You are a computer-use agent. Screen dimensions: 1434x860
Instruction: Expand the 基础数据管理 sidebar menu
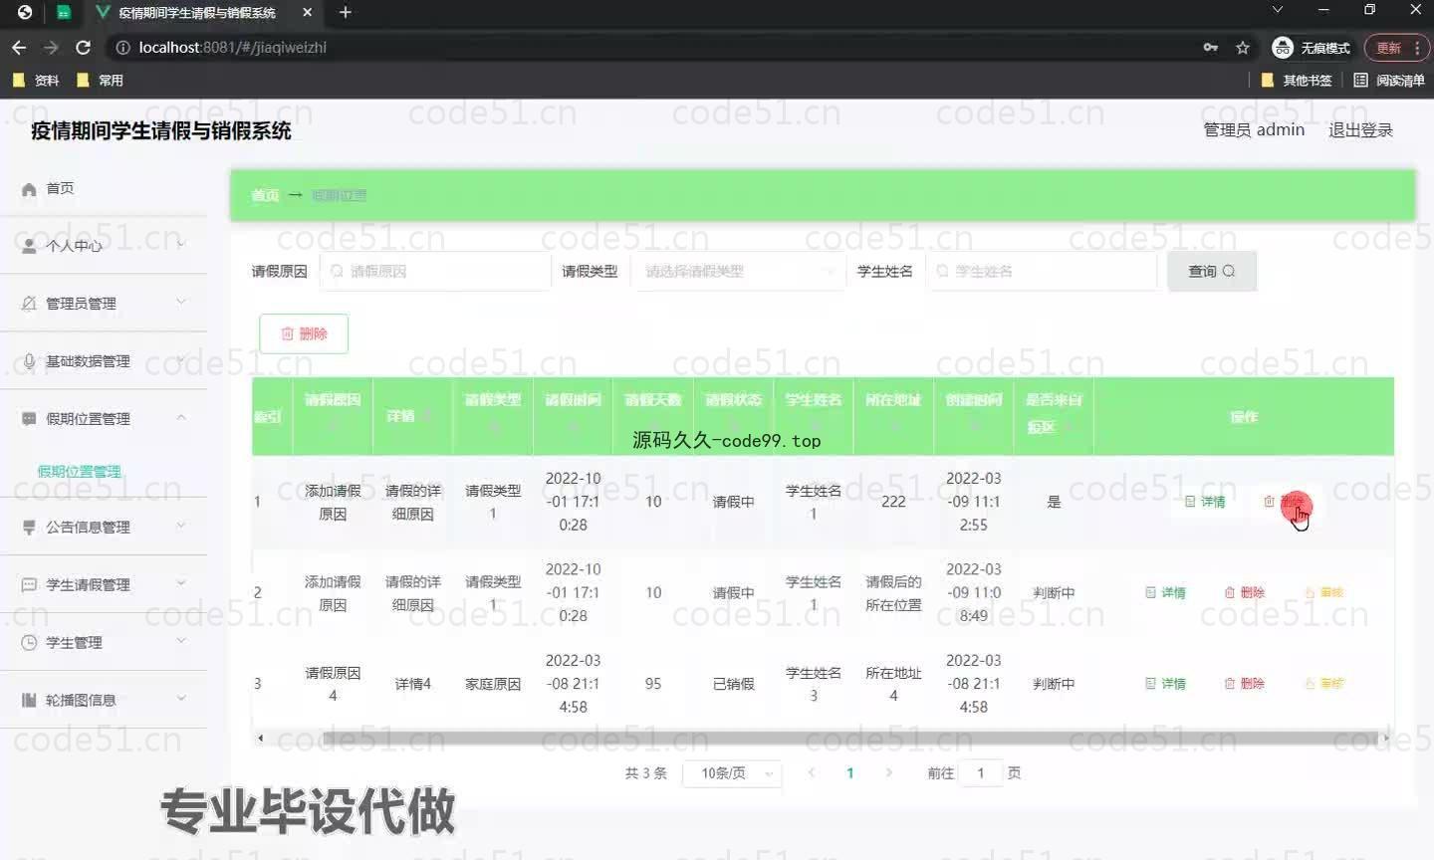[x=104, y=361]
